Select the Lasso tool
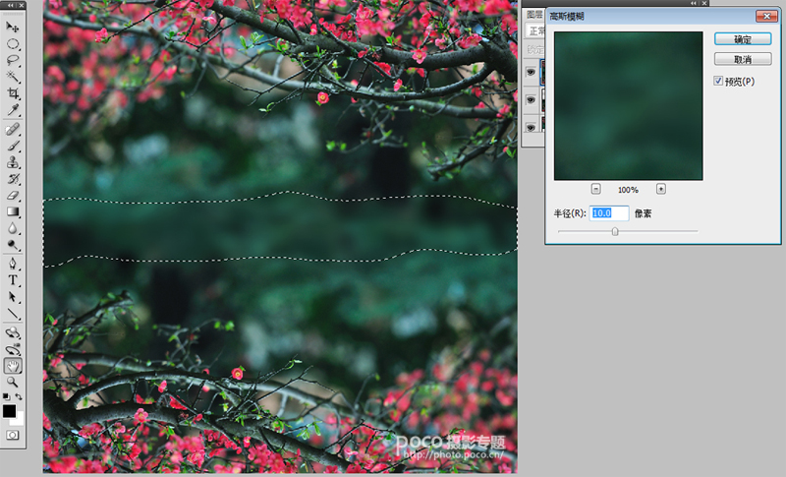Screen dimensions: 786x477 coord(13,61)
